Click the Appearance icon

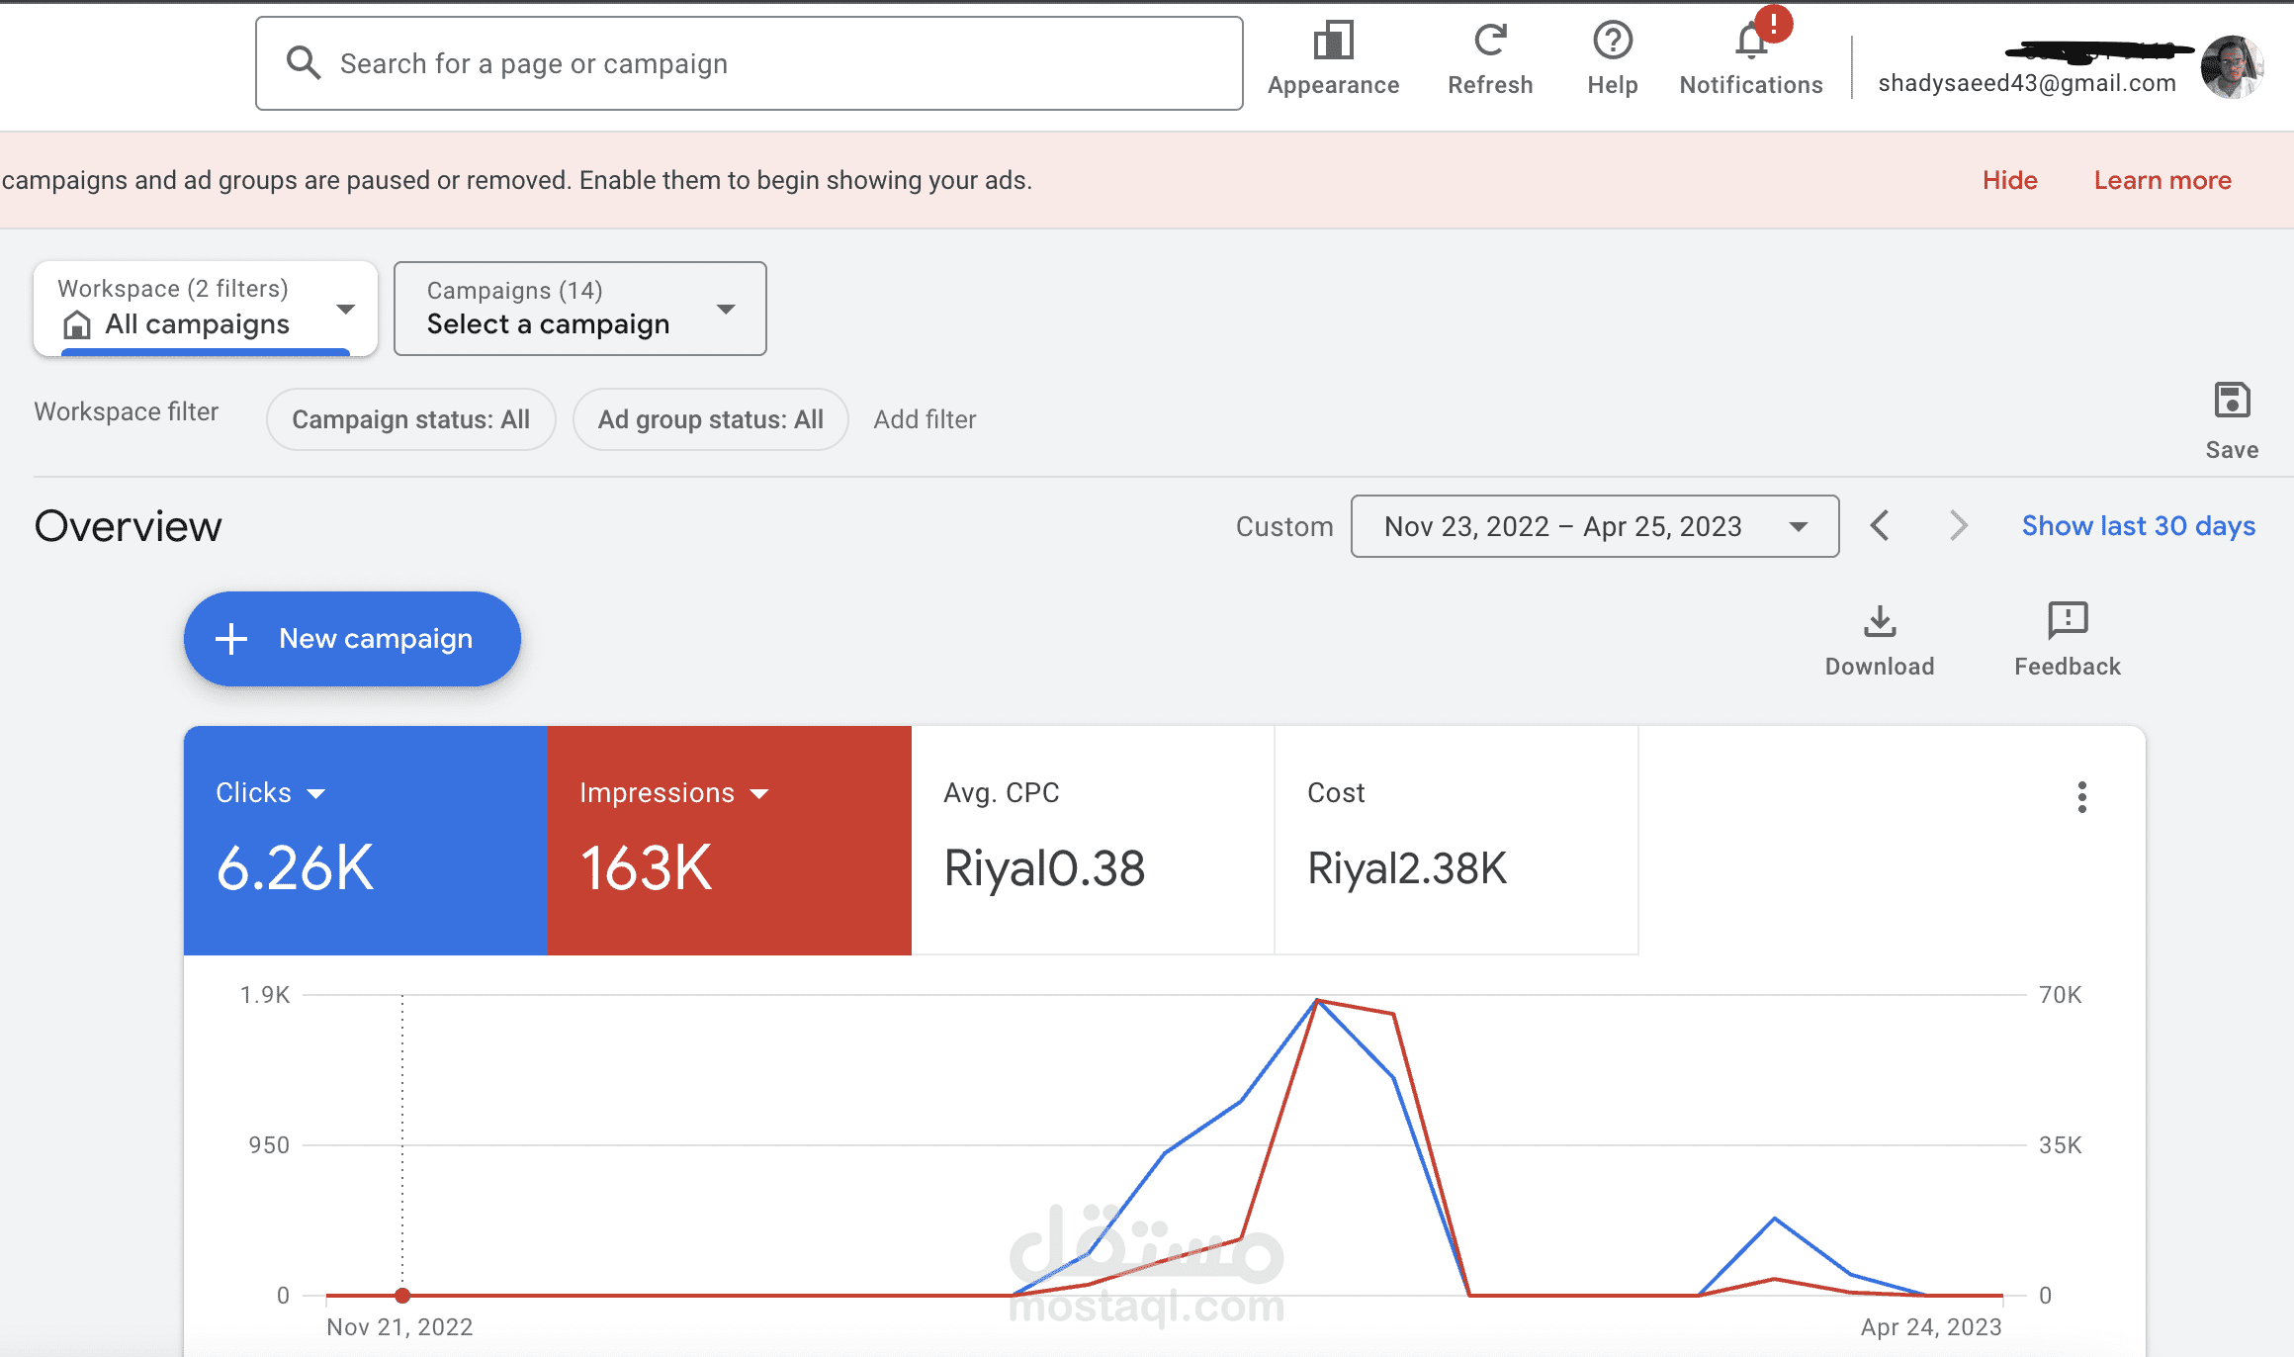tap(1333, 42)
